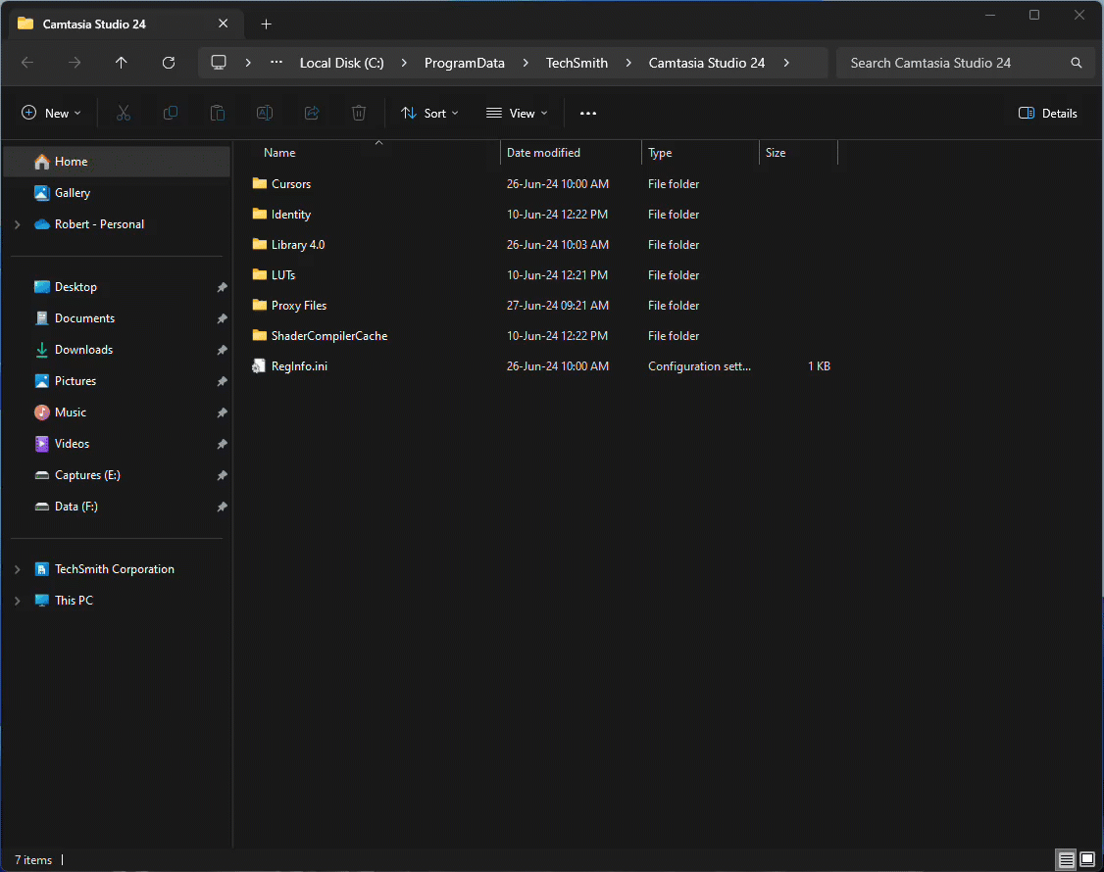Select the Copy icon in the toolbar
1104x872 pixels.
click(170, 112)
